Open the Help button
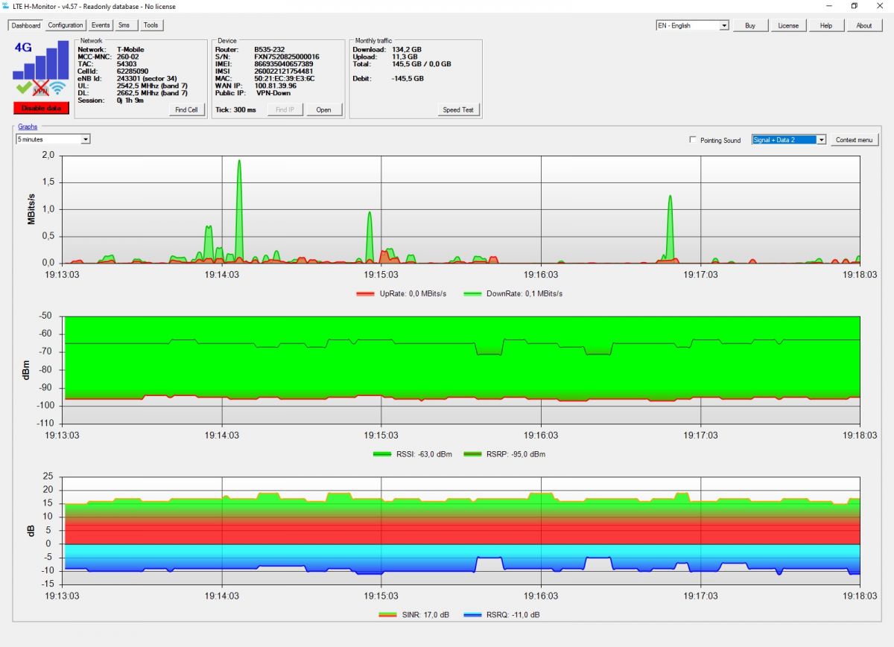This screenshot has width=894, height=647. click(826, 25)
